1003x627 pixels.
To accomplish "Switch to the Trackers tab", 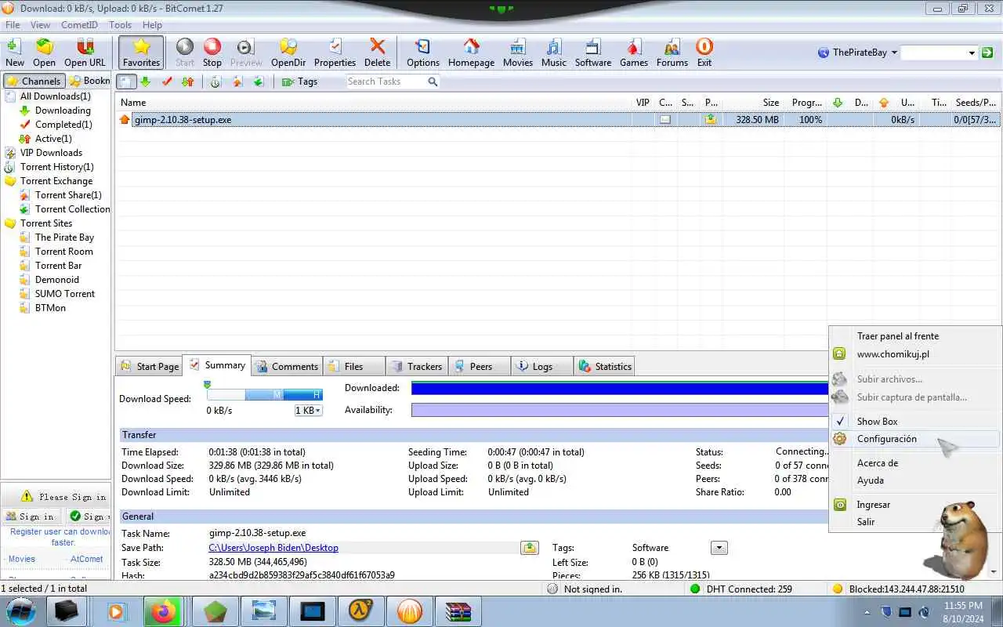I will click(x=416, y=366).
